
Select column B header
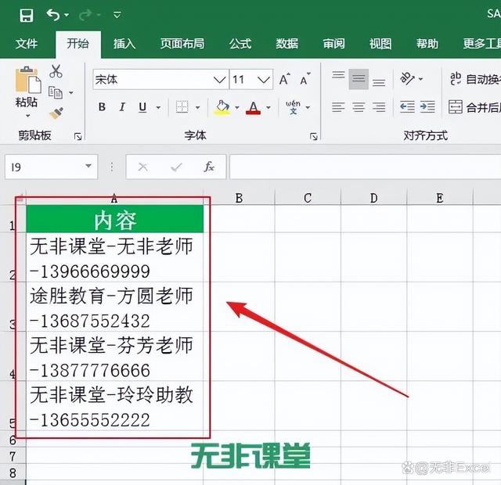click(239, 198)
